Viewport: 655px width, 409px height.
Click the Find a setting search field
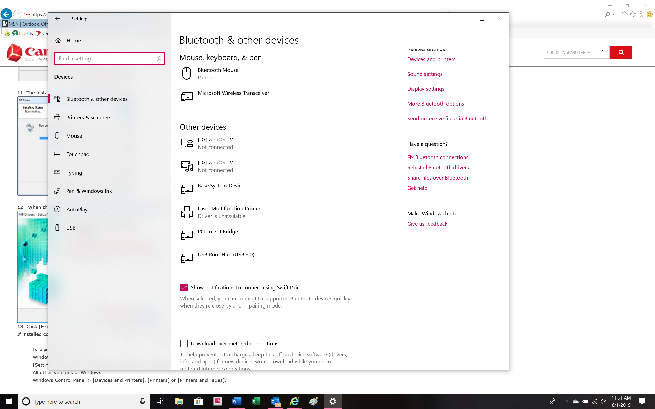[107, 59]
